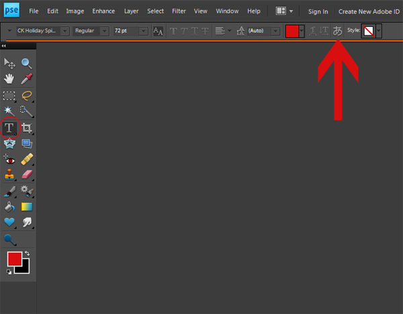Select the Smart Brush tool
403x314 pixels.
point(27,191)
